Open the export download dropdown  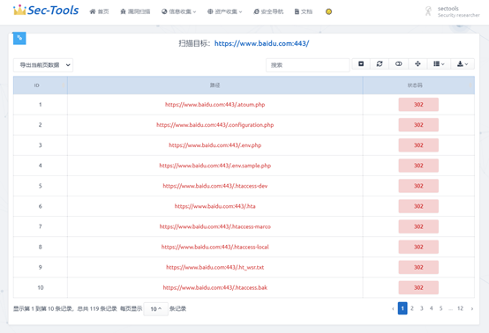point(463,63)
